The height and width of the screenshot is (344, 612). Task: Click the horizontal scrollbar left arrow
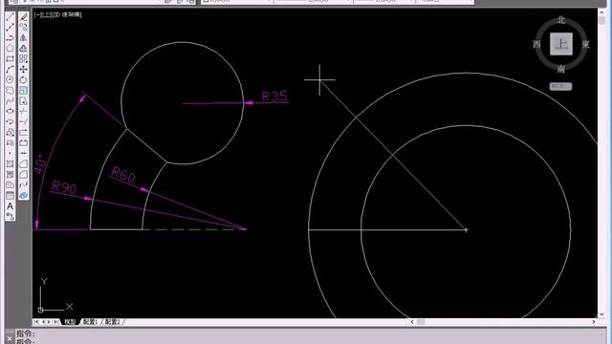click(x=412, y=322)
